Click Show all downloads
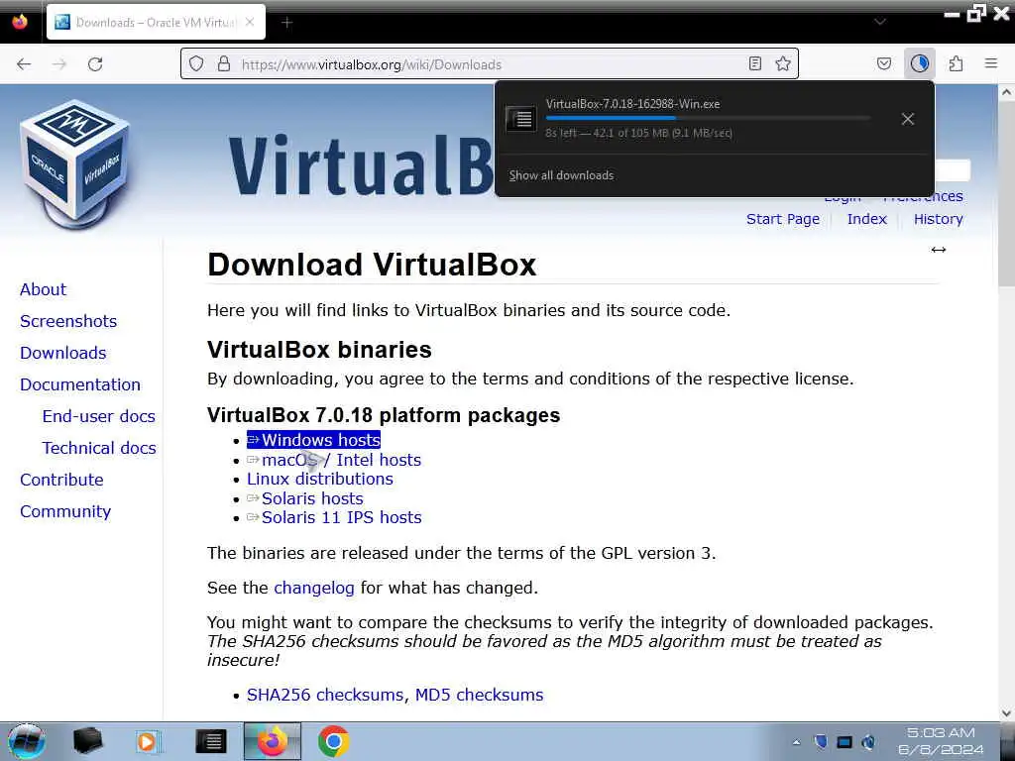 click(561, 175)
